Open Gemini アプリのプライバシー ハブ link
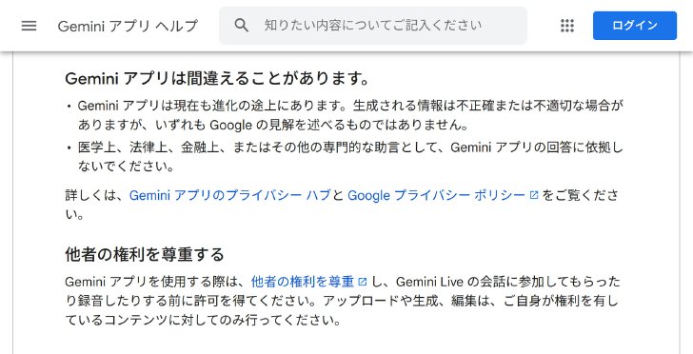Image resolution: width=693 pixels, height=354 pixels. click(229, 195)
